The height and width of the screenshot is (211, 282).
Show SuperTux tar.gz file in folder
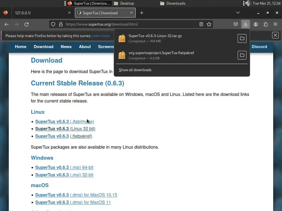point(242,38)
